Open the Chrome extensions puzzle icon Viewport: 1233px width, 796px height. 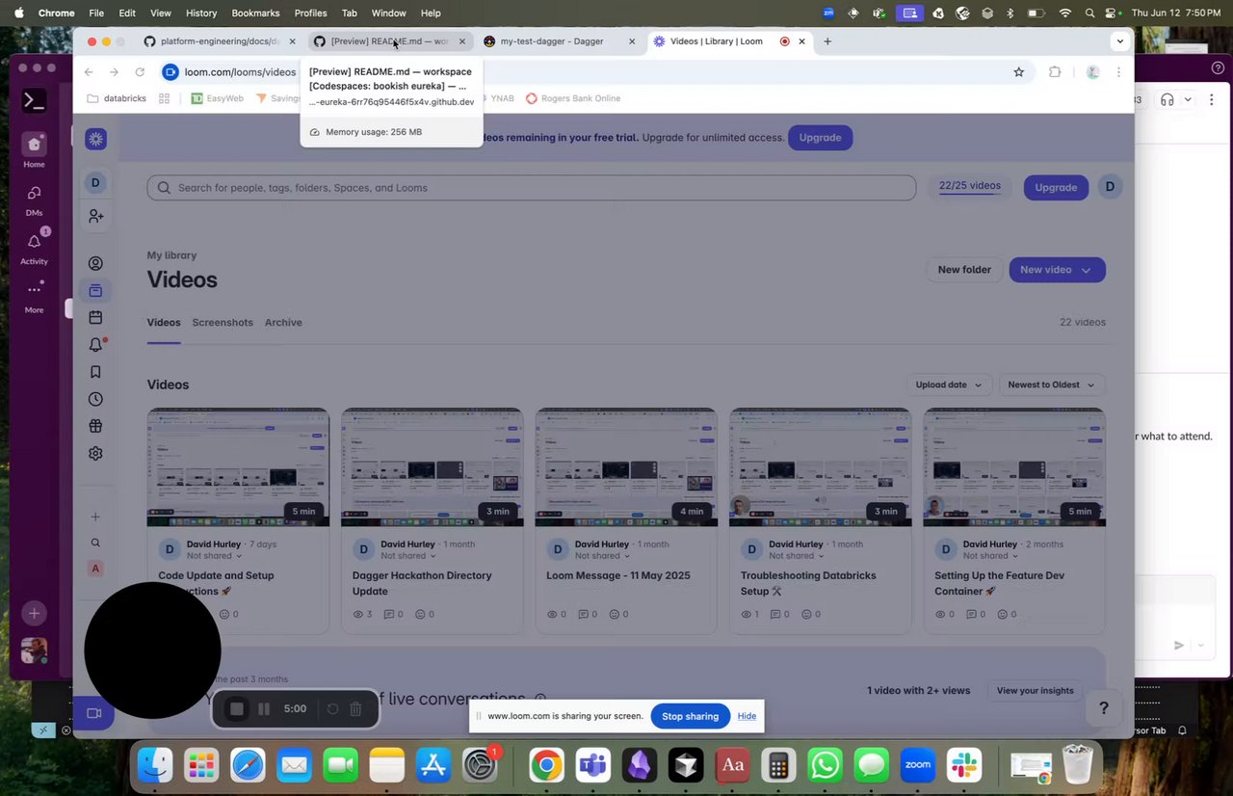click(x=1055, y=72)
